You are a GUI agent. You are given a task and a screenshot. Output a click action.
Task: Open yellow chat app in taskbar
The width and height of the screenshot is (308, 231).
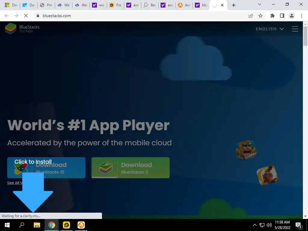pyautogui.click(x=66, y=225)
